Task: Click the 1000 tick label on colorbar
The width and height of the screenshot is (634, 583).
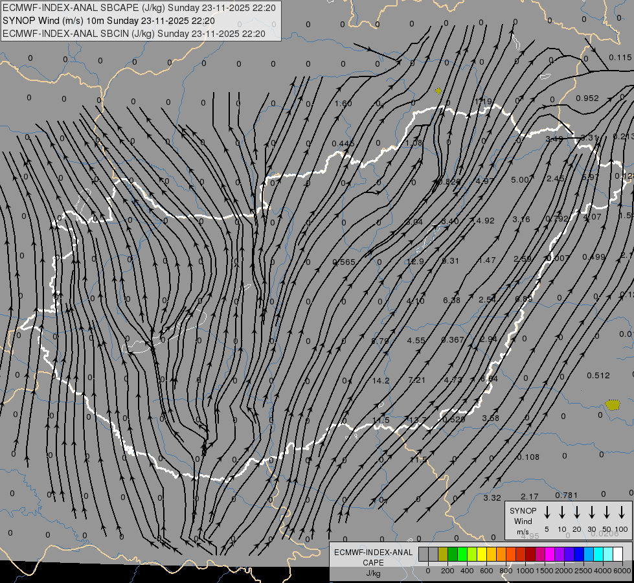Action: [525, 571]
